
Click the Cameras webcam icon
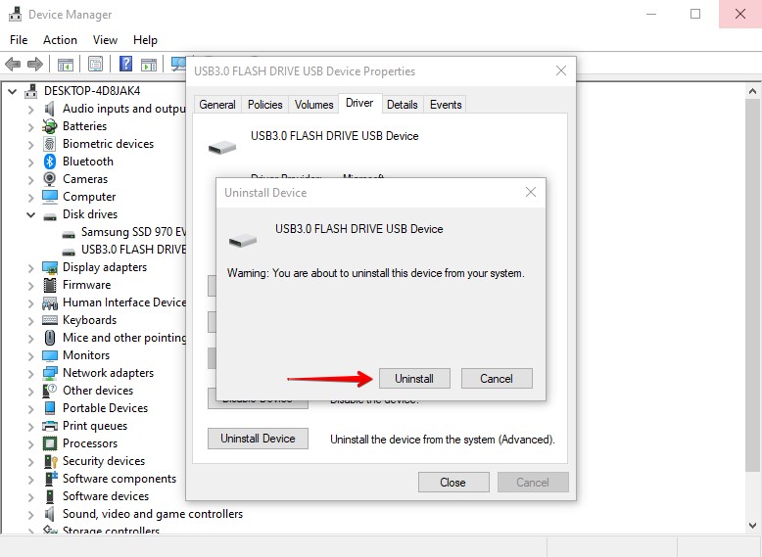click(50, 179)
